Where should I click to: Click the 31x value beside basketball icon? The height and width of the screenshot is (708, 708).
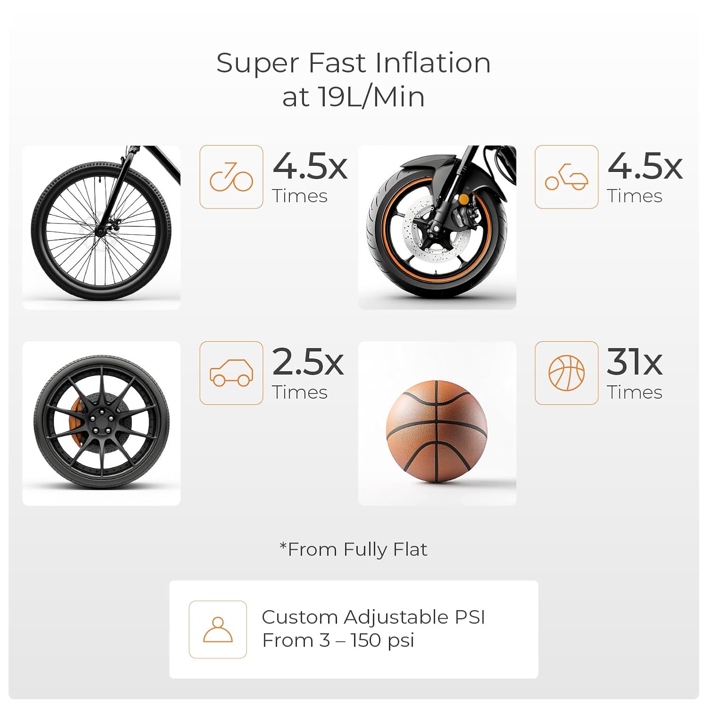[635, 362]
